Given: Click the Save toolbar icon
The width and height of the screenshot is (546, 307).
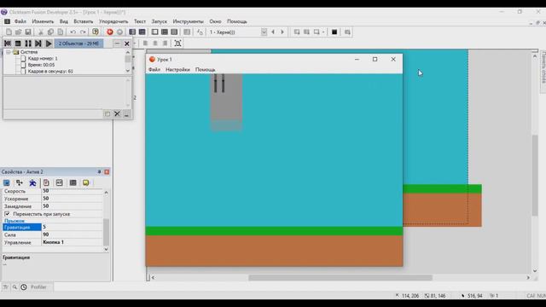Looking at the screenshot, I should (x=28, y=32).
